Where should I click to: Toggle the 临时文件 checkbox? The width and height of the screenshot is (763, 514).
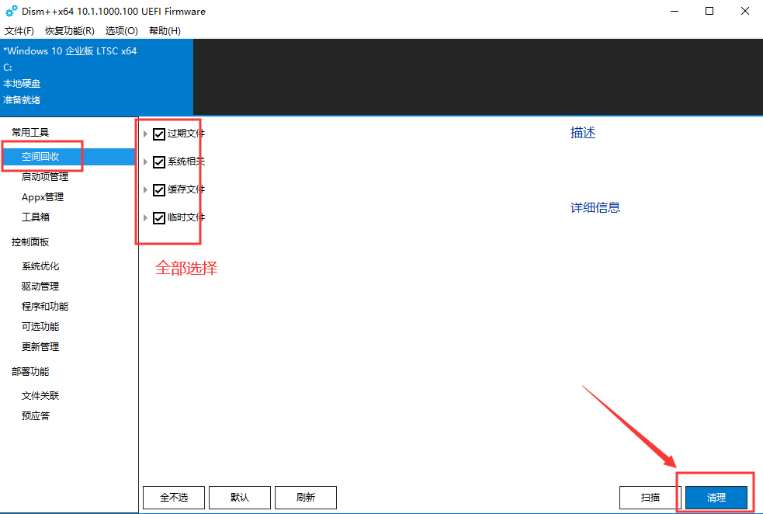pyautogui.click(x=160, y=217)
